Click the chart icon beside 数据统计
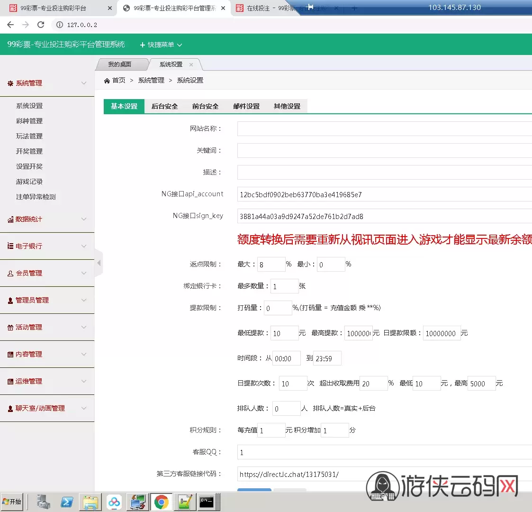 point(10,219)
